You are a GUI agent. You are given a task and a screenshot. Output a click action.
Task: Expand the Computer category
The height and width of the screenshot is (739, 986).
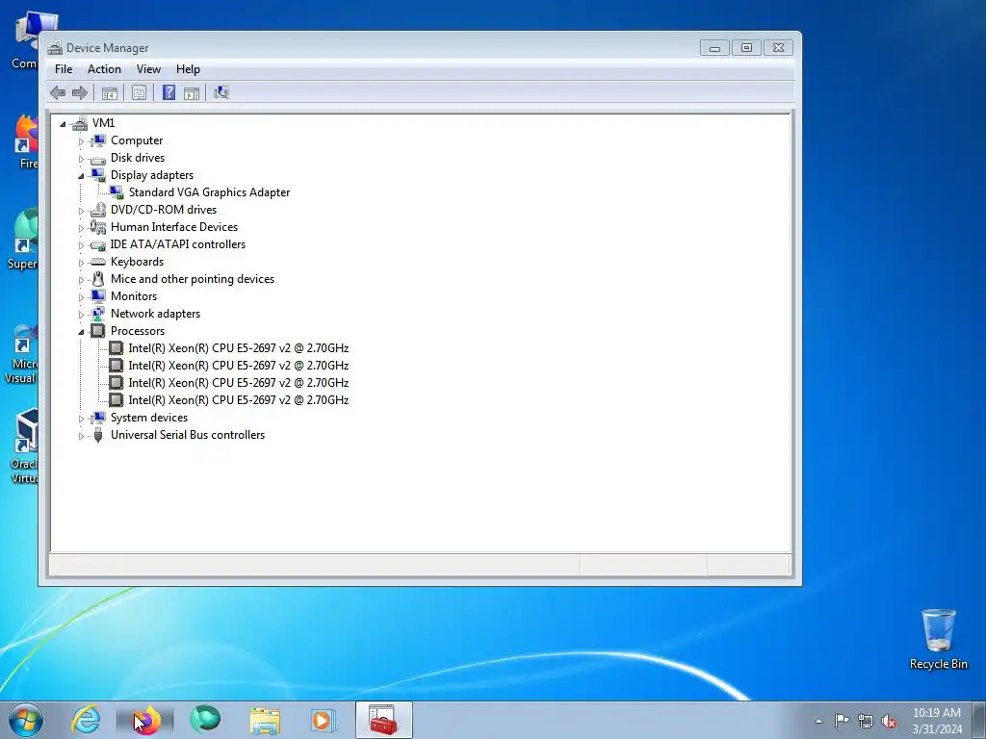point(81,141)
